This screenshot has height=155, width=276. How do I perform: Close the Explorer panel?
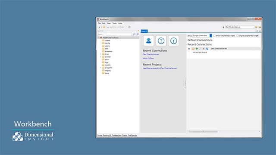tap(138, 31)
